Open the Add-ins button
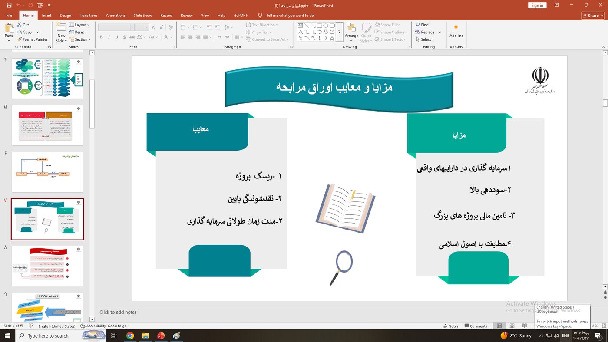The height and width of the screenshot is (342, 608). point(456,31)
